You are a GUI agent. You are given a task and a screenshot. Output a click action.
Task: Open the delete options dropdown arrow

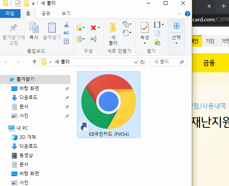click(x=99, y=27)
